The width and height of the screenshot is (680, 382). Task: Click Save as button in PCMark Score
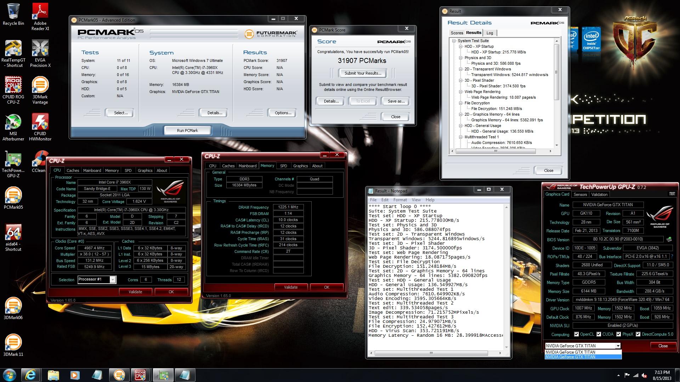click(396, 101)
